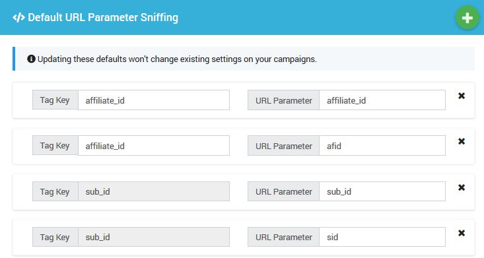Click the URL Parameter label beside afid

pos(283,146)
